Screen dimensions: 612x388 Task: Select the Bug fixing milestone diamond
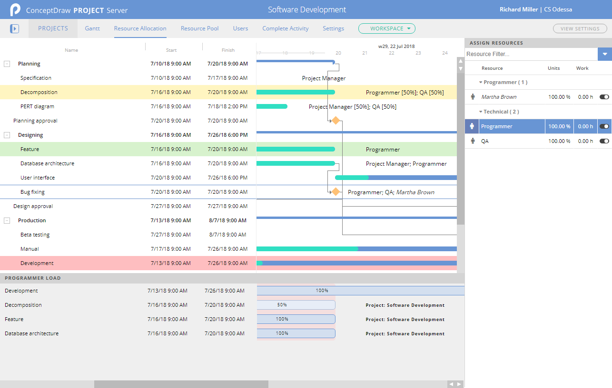[x=336, y=192]
